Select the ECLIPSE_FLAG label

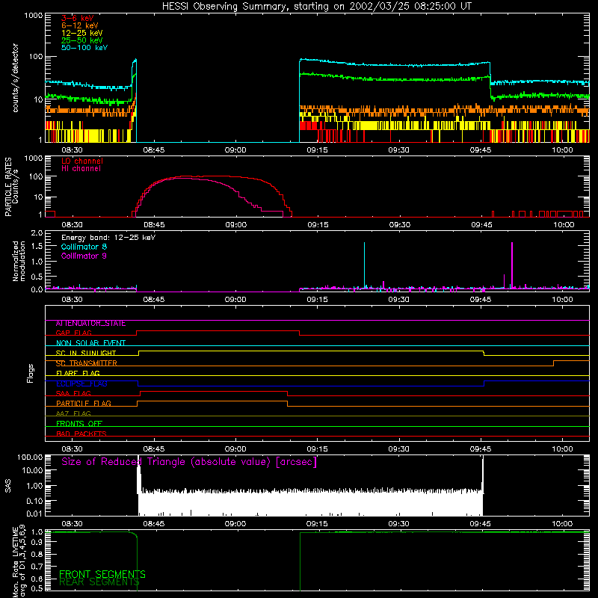tap(81, 383)
